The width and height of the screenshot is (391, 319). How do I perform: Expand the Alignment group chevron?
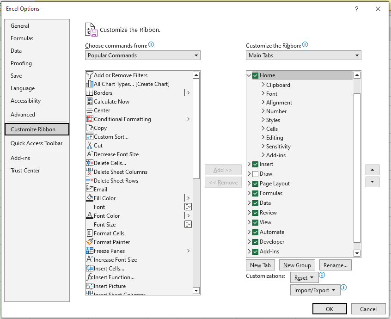(x=263, y=102)
